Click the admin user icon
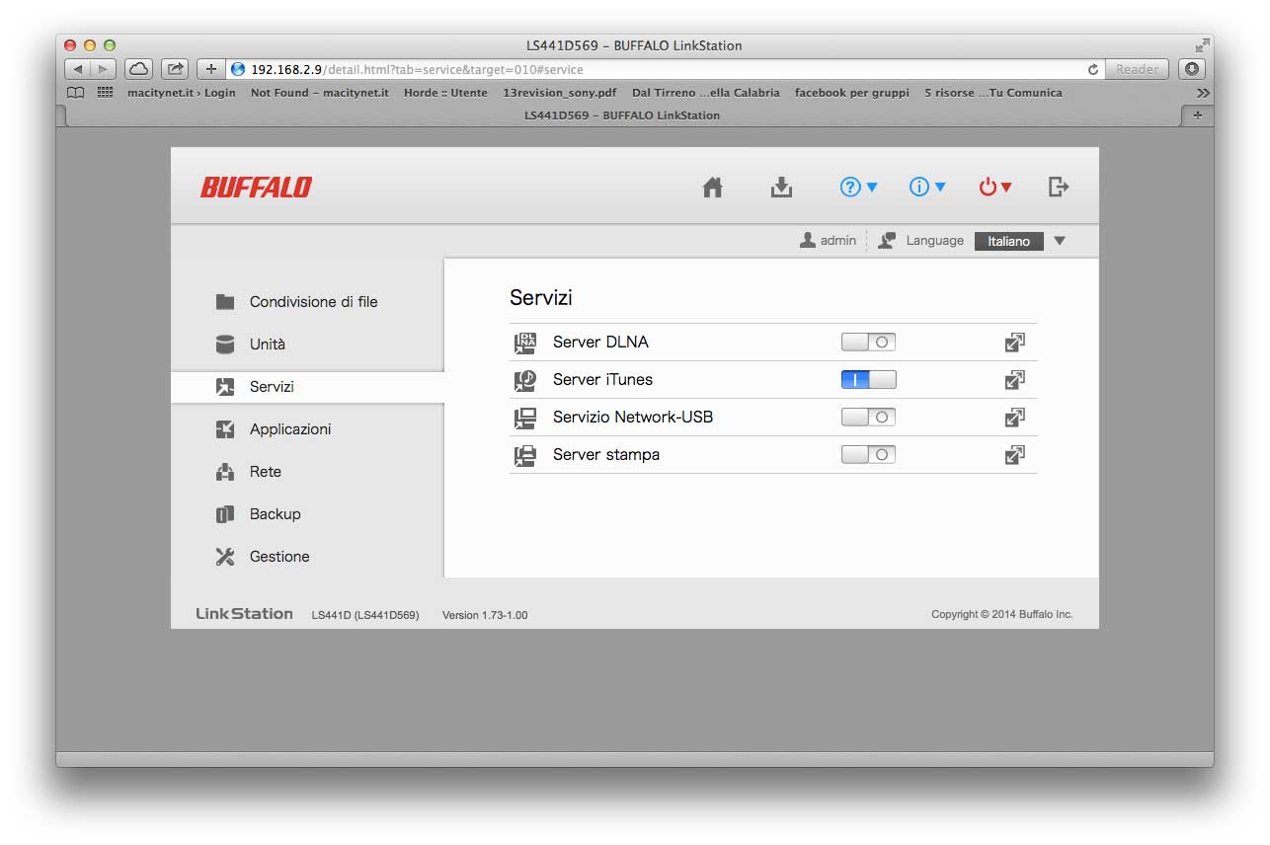Viewport: 1270px width, 845px height. pos(808,240)
